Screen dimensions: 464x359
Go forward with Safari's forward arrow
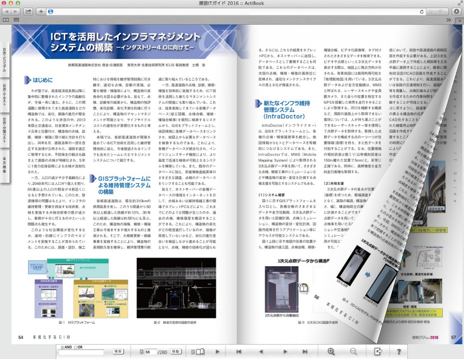16,12
